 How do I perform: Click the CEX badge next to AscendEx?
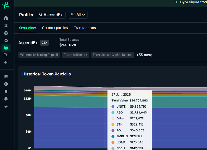44,43
